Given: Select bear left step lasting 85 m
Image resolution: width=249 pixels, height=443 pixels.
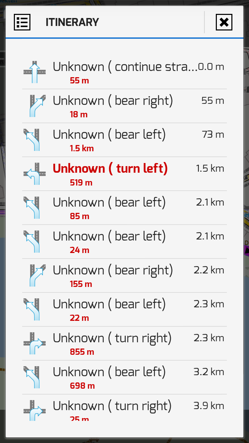Looking at the screenshot, I should [x=109, y=202].
